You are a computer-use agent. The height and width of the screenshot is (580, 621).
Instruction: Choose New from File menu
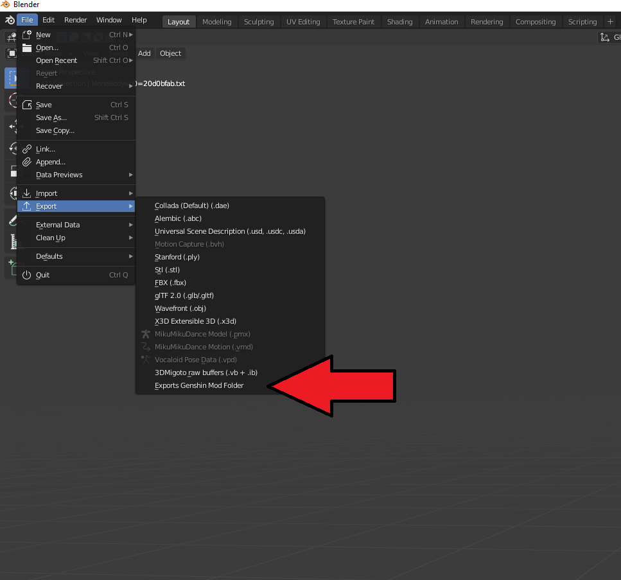point(76,35)
